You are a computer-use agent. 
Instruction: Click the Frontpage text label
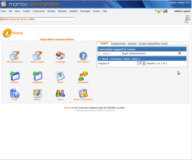coord(60,62)
